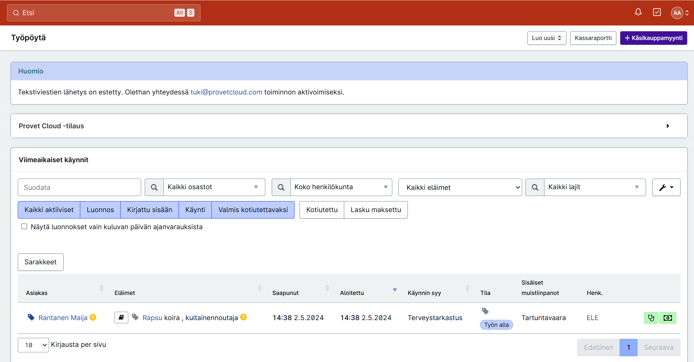Open the notifications bell
The height and width of the screenshot is (362, 694).
(x=638, y=12)
